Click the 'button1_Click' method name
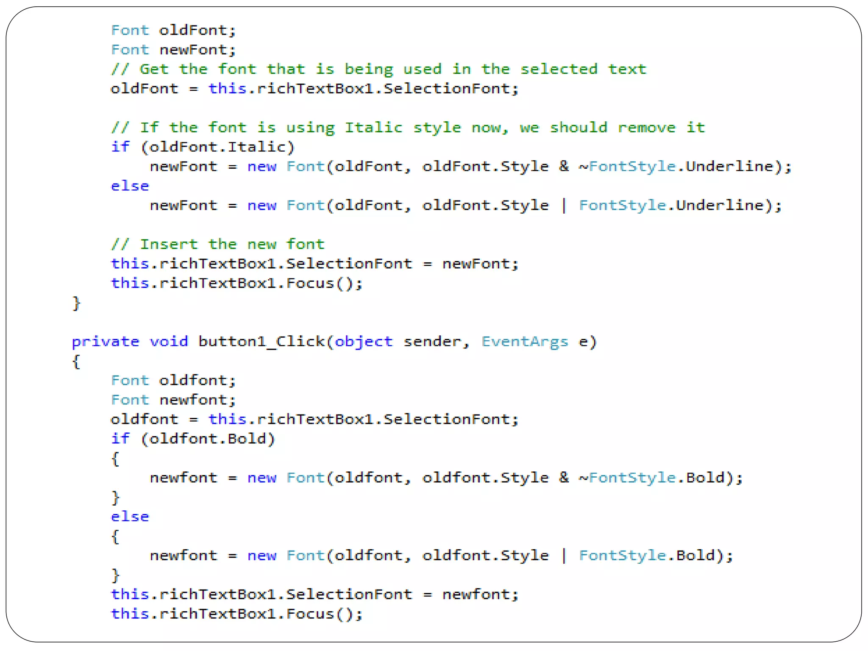Viewport: 868px width, 651px height. (261, 342)
